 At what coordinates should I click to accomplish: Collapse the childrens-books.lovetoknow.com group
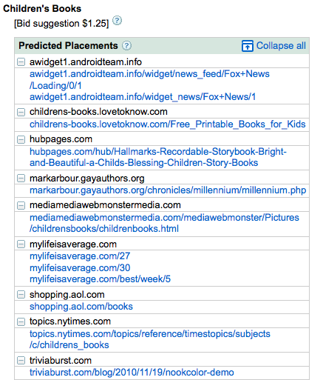pos(21,112)
